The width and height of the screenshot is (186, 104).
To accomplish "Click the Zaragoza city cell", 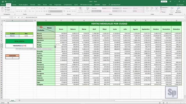I will pos(46,84).
